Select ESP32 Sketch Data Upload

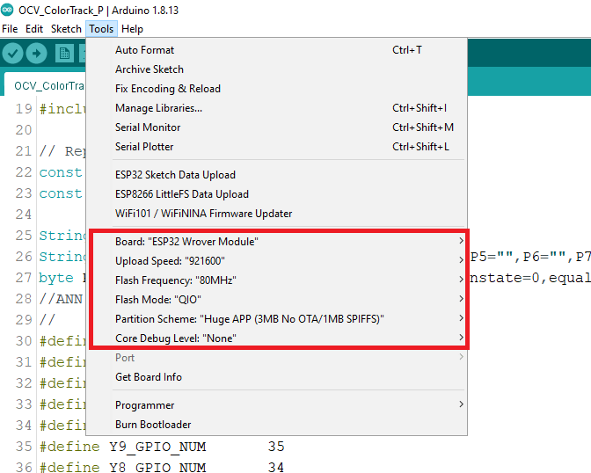(175, 175)
